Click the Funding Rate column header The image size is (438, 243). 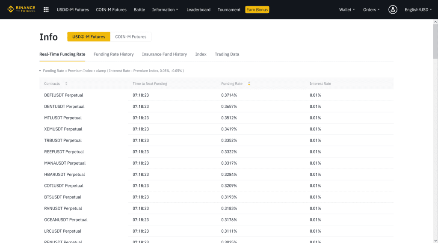(x=232, y=83)
